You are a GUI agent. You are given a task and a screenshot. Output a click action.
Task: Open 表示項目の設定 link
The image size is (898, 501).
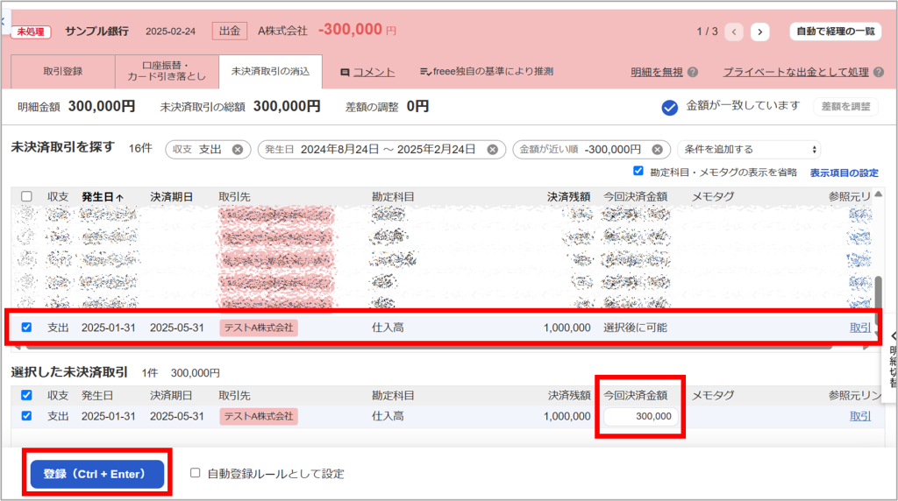844,173
